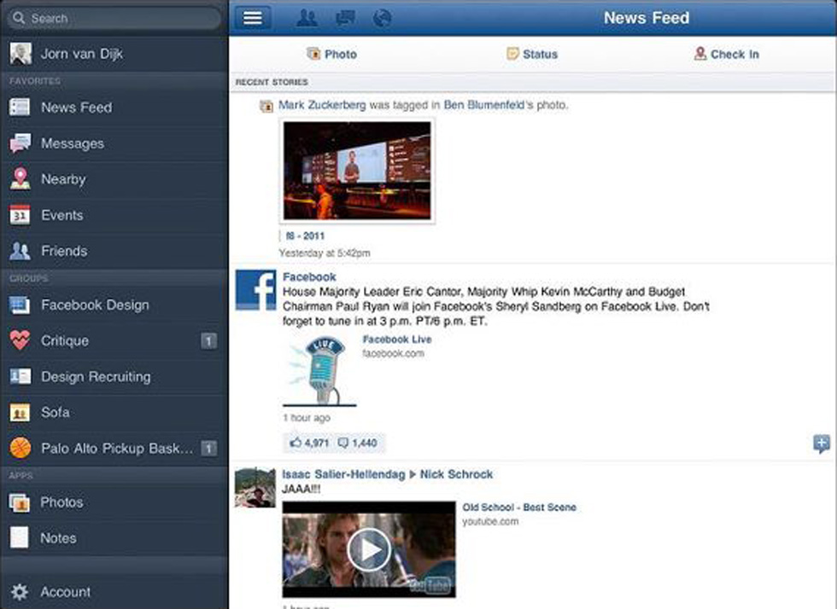Follow the Facebook Live link
This screenshot has width=837, height=609.
(x=396, y=339)
